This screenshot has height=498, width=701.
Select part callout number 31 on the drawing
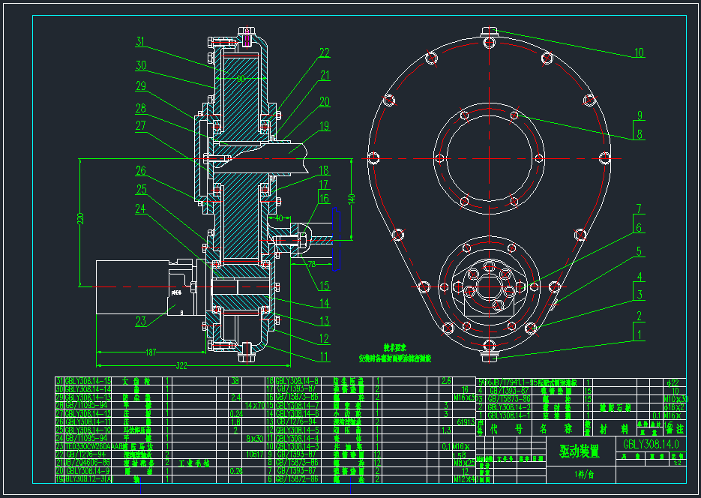point(140,42)
